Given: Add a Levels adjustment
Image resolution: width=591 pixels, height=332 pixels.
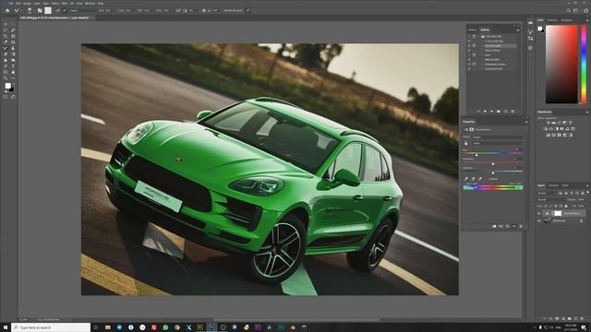Looking at the screenshot, I should [x=554, y=123].
